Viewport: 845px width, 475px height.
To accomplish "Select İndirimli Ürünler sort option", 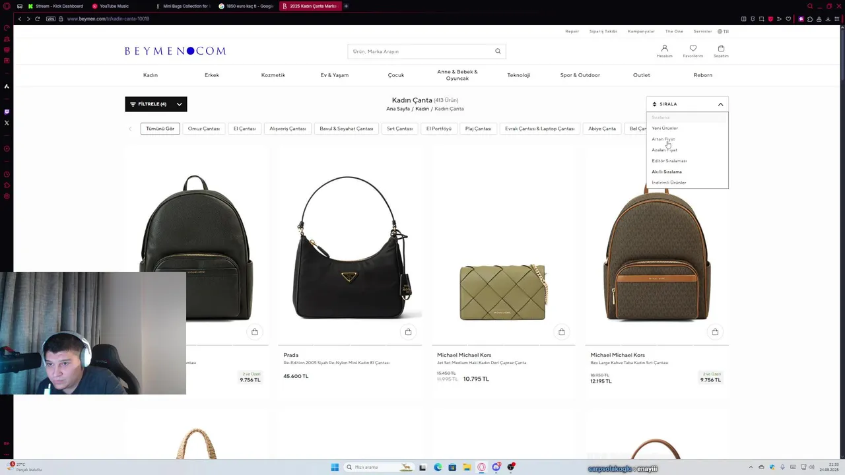I will [669, 183].
